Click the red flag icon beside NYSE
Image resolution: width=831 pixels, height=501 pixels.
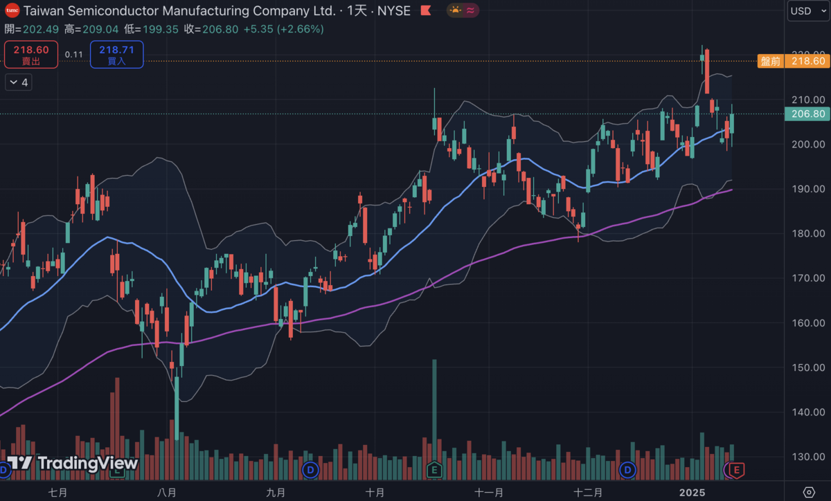pyautogui.click(x=426, y=10)
